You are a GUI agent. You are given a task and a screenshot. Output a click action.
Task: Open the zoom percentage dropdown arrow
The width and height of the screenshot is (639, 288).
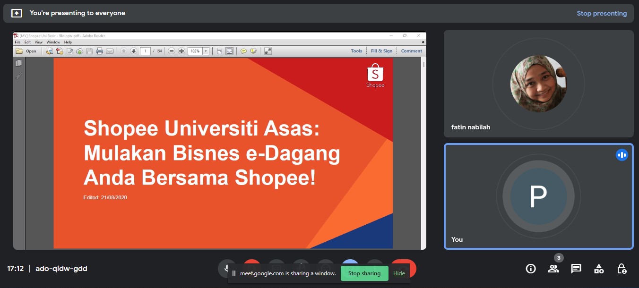206,51
